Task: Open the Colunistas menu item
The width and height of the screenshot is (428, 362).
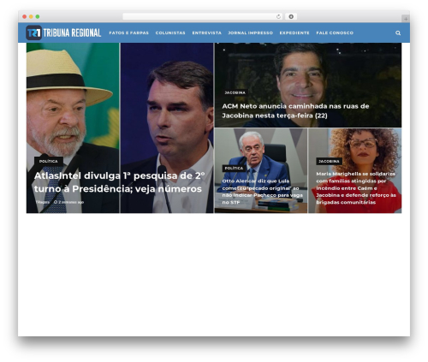Action: [x=170, y=33]
